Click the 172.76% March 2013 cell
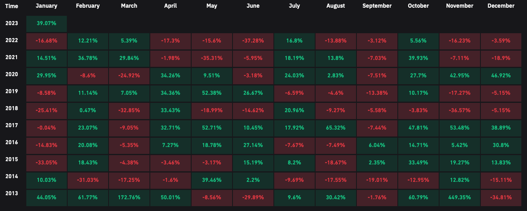 coord(129,197)
